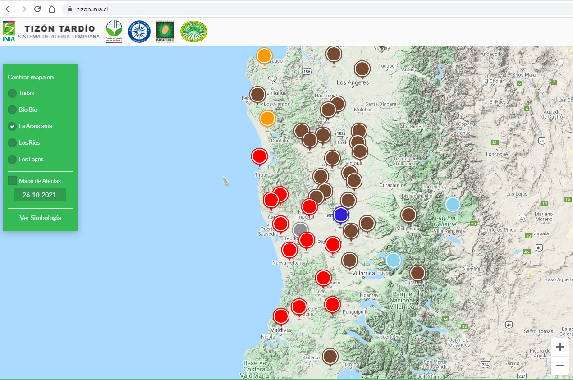Select light blue marker by Laguna Galletue
This screenshot has height=380, width=573.
tap(453, 204)
